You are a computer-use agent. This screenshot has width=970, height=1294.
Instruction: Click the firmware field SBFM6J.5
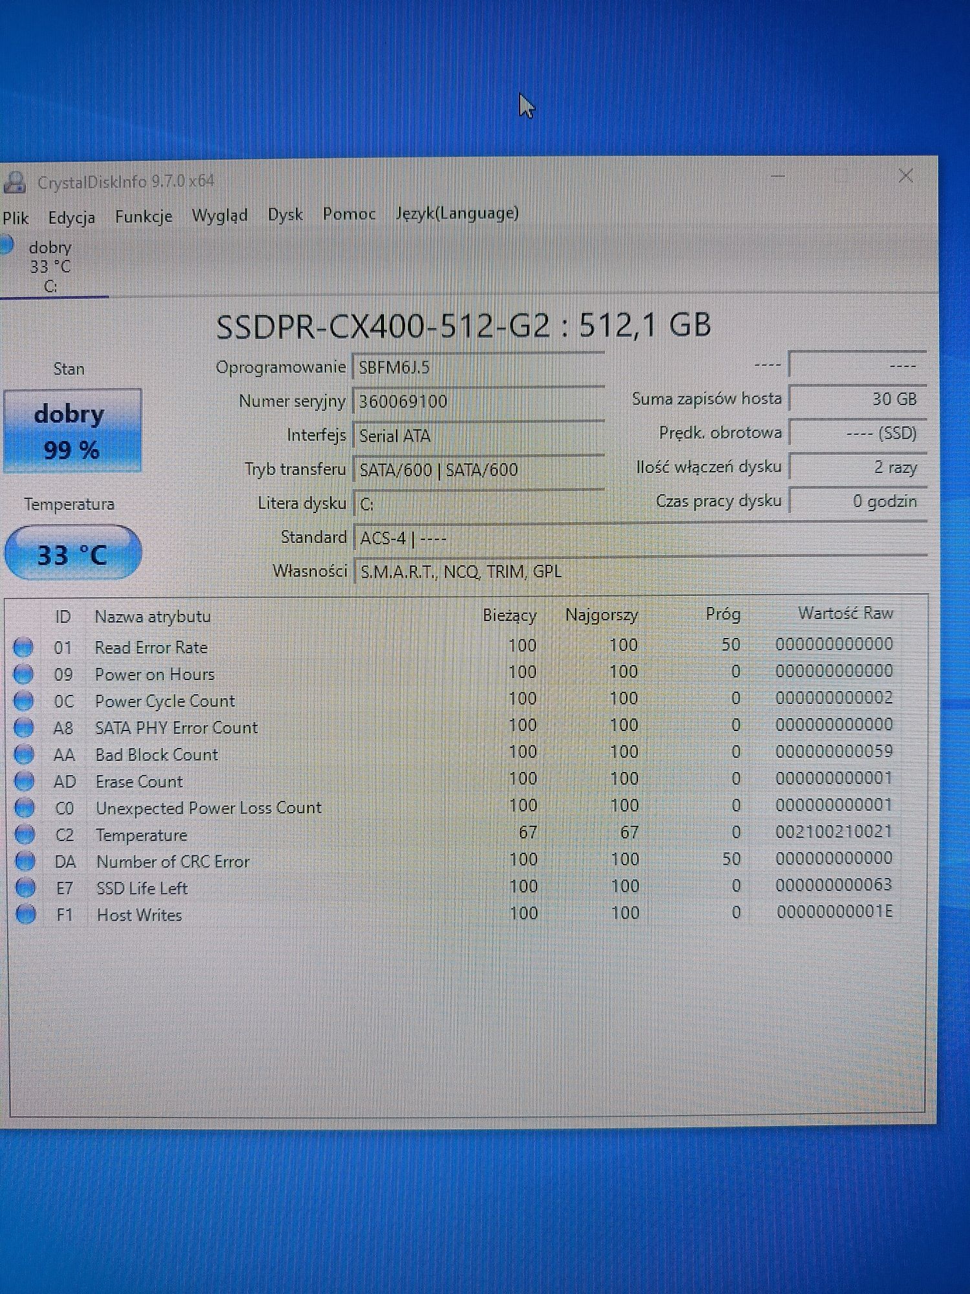(x=479, y=367)
